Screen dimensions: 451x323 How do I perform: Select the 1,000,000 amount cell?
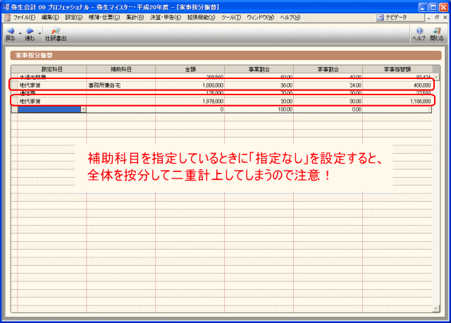click(x=190, y=85)
